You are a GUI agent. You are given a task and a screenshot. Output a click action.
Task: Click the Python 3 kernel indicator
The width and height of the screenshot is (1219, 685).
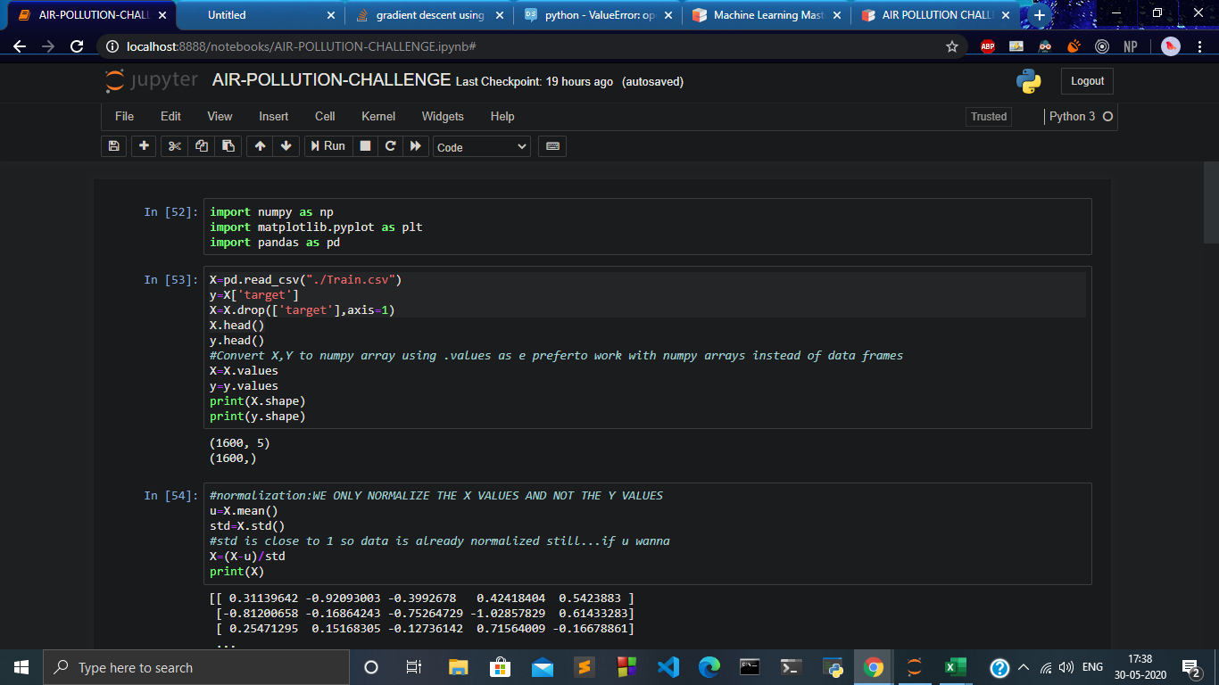1081,117
